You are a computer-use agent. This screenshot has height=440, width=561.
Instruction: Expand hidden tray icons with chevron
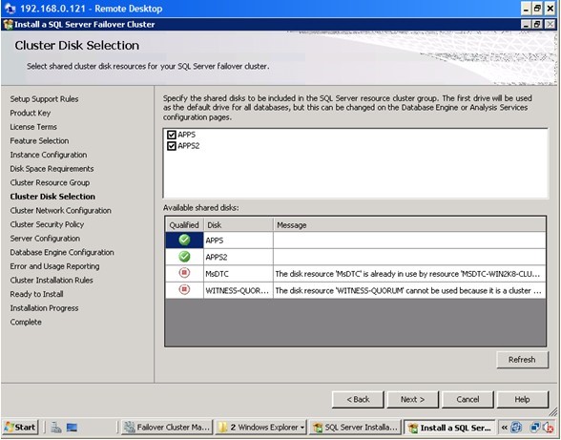coord(505,428)
